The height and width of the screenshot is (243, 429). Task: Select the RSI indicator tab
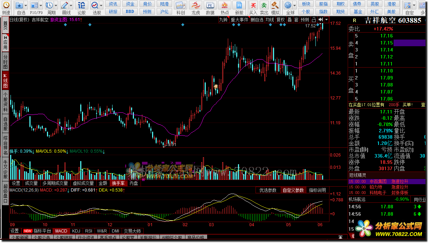(89, 231)
